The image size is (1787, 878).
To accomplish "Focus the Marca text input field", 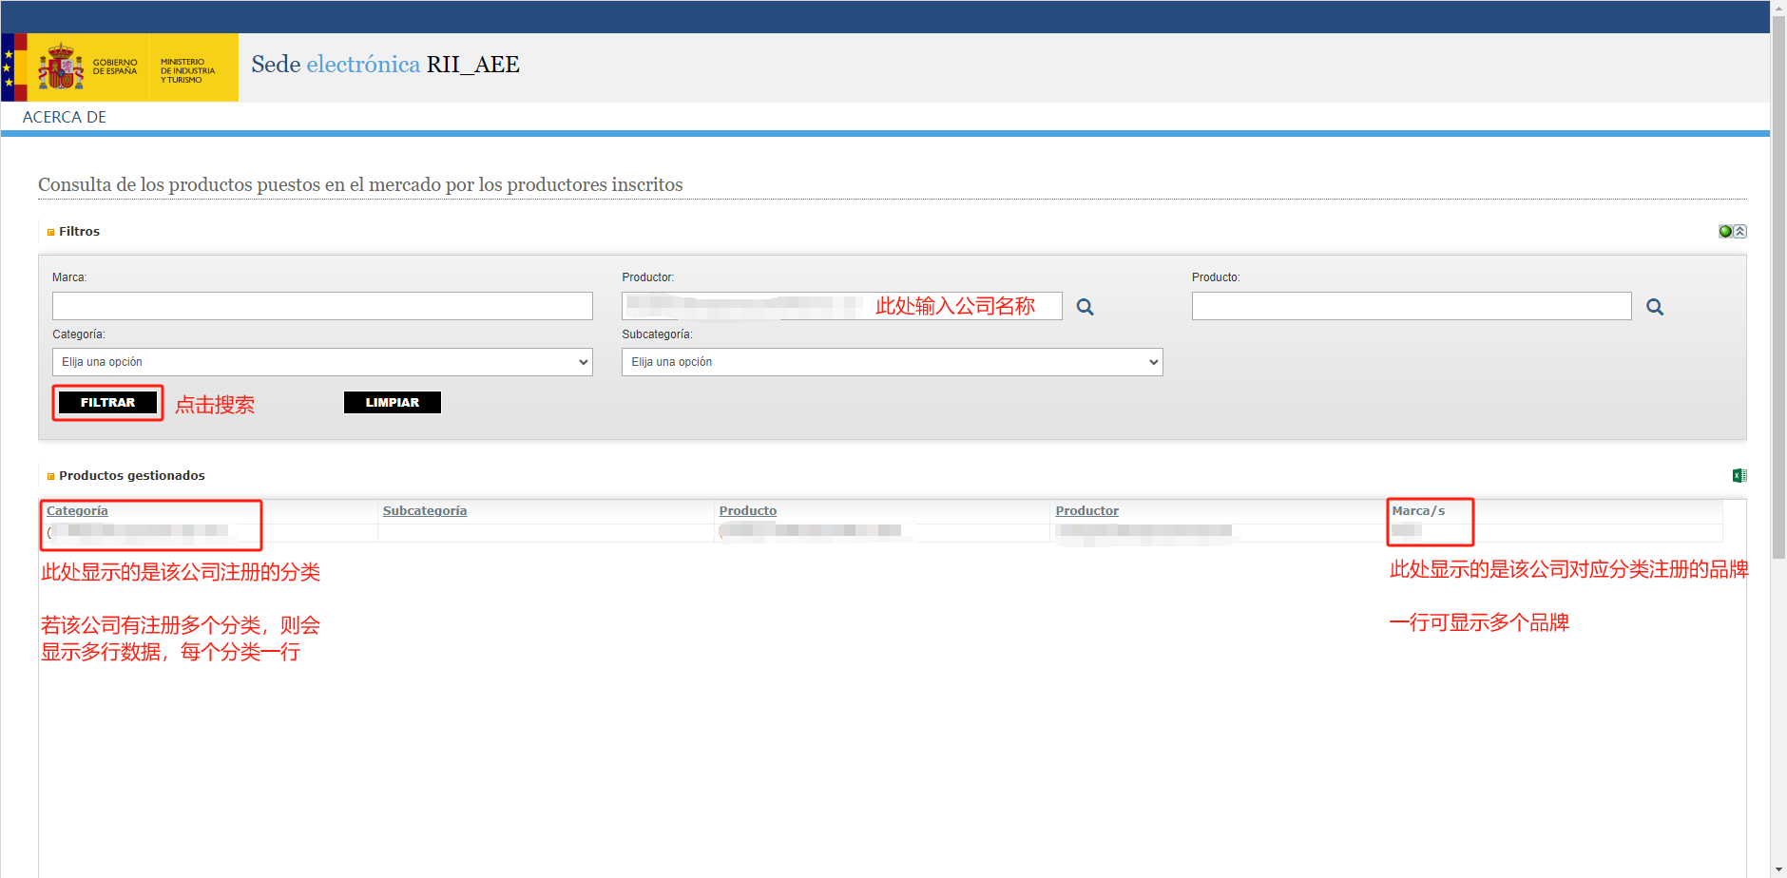I will click(x=322, y=306).
